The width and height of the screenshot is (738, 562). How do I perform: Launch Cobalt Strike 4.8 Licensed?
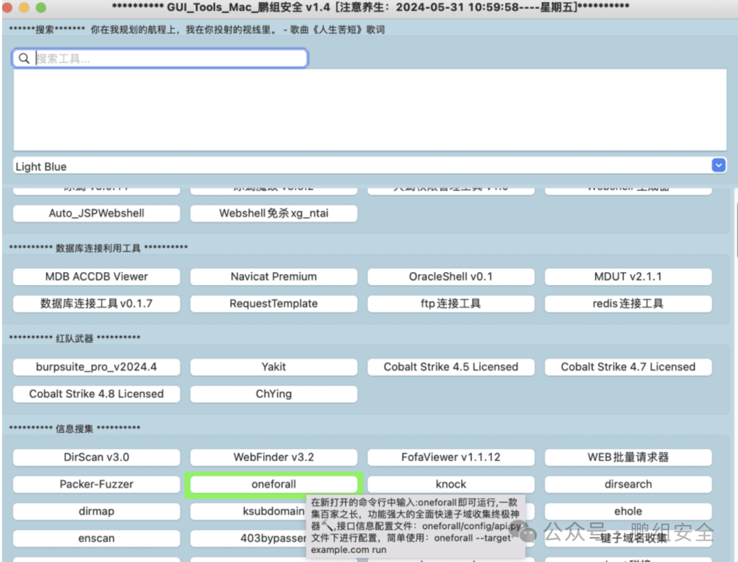[96, 394]
